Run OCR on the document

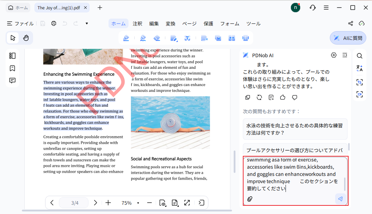pyautogui.click(x=204, y=38)
